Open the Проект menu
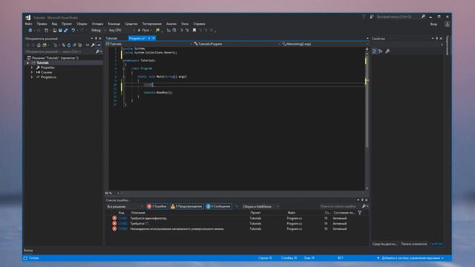 (x=67, y=24)
